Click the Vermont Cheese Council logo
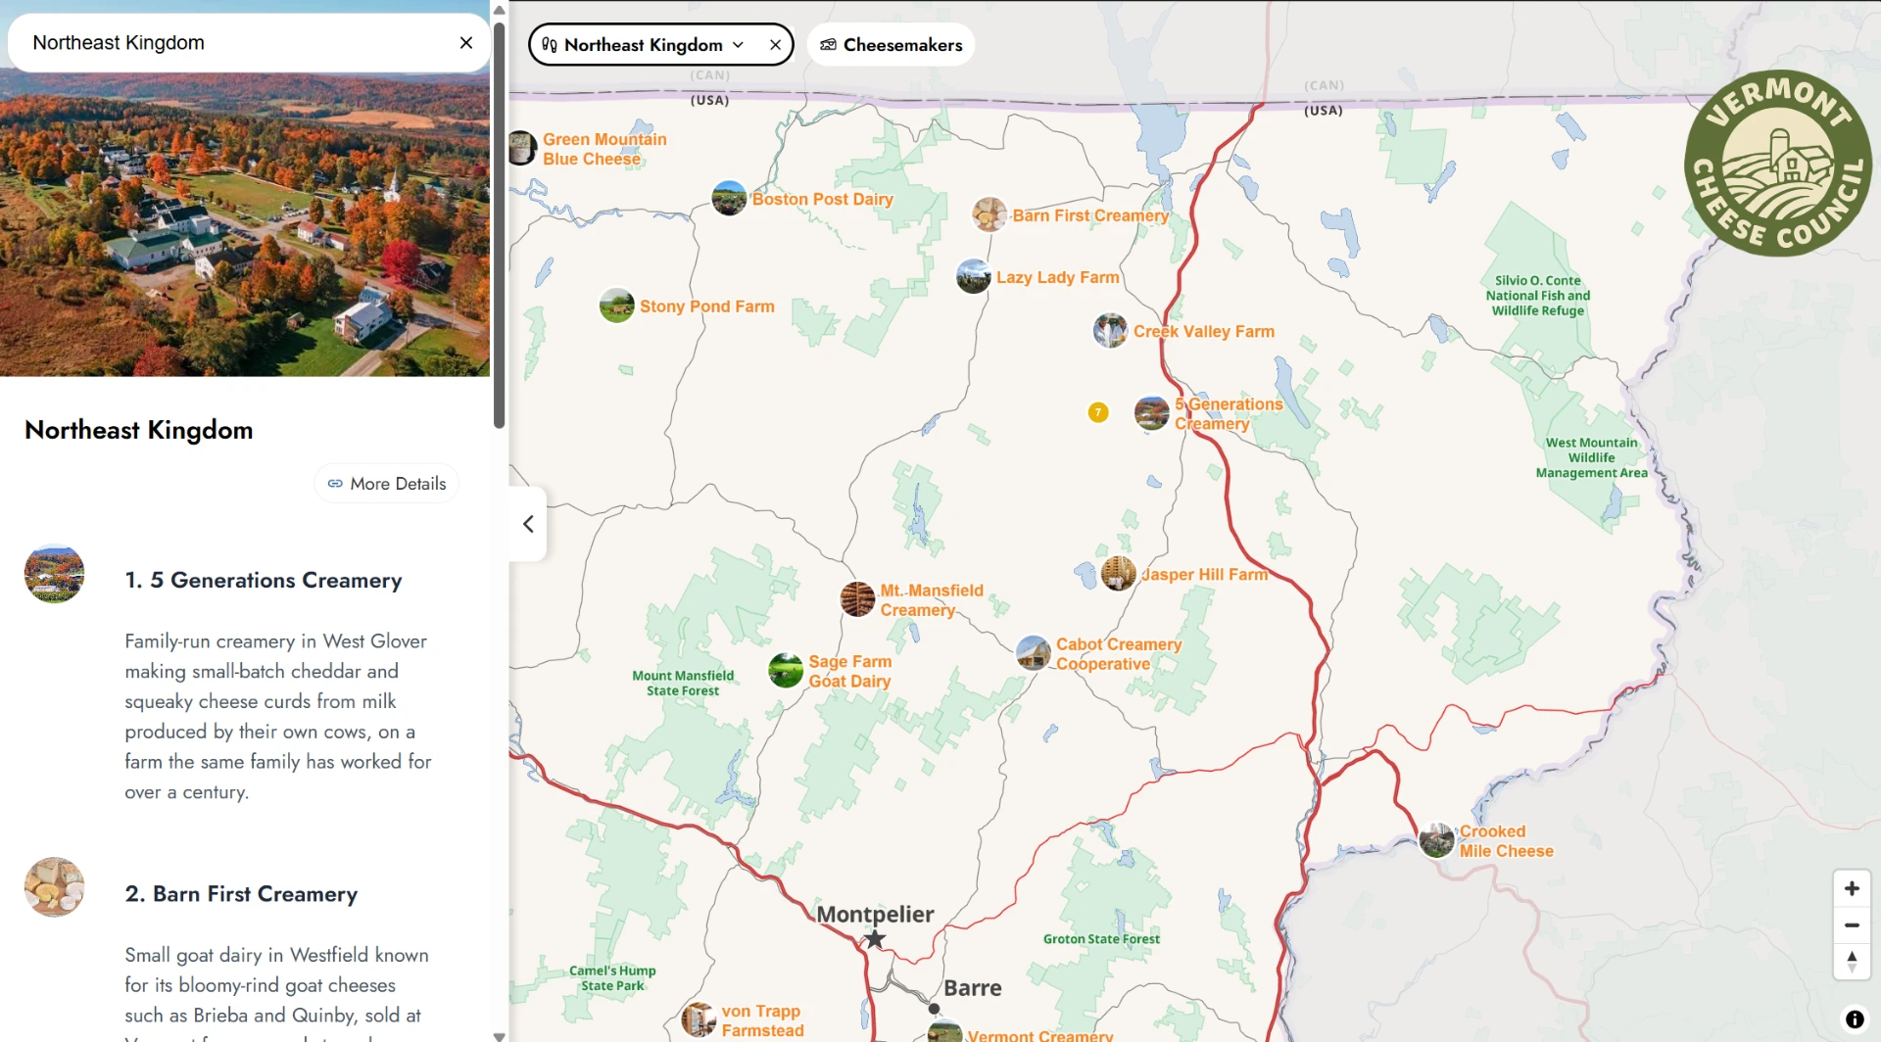 click(x=1777, y=164)
